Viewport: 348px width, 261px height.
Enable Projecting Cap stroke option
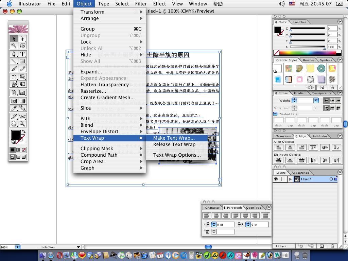pyautogui.click(x=338, y=101)
